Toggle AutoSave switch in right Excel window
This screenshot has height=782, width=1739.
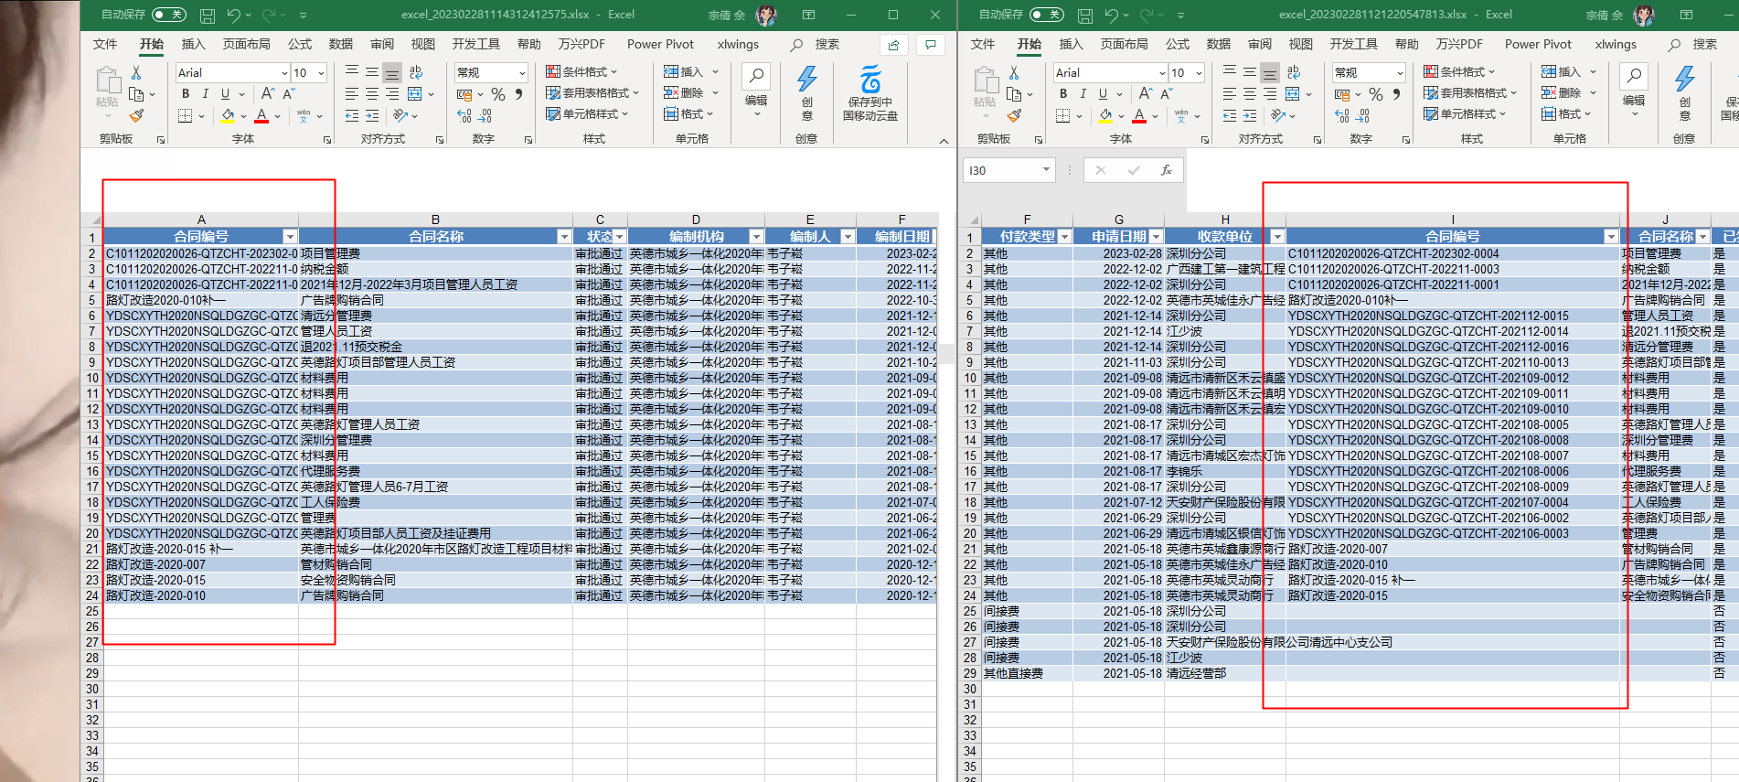point(1047,15)
